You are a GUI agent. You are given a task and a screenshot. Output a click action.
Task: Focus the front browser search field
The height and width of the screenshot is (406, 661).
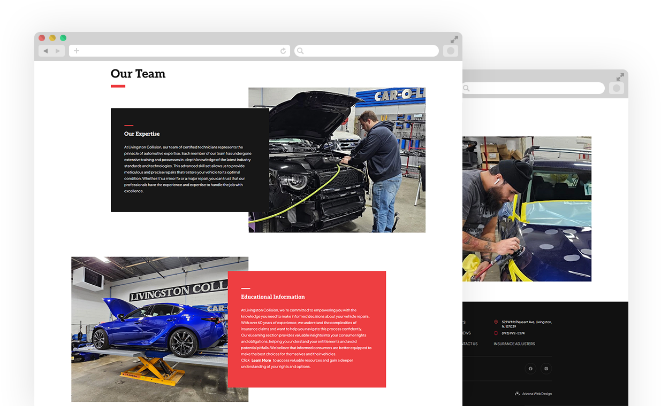pyautogui.click(x=369, y=51)
